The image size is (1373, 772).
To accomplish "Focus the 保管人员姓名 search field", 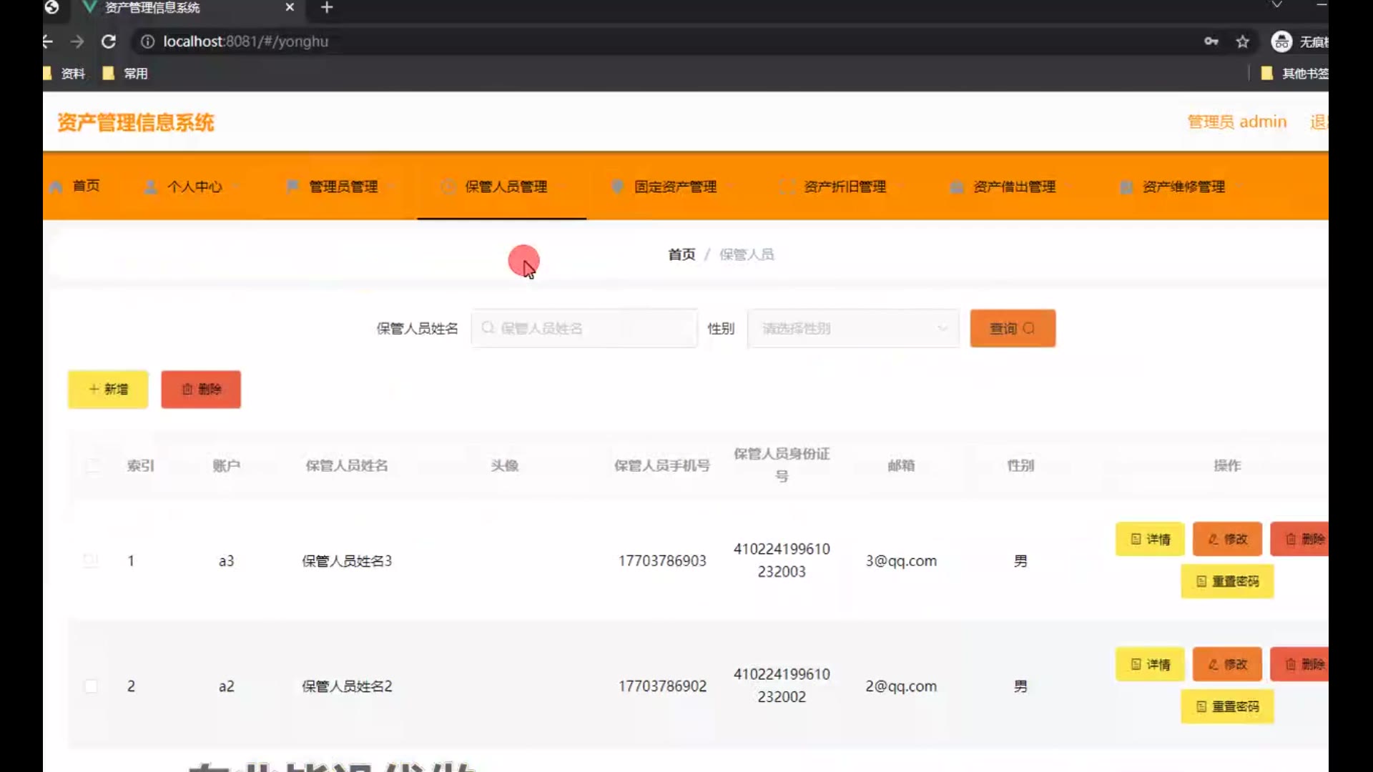I will tap(584, 328).
